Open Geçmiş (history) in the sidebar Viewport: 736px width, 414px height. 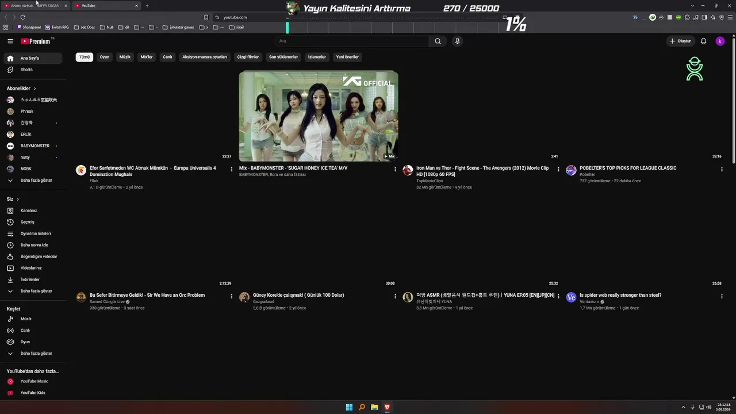pos(33,222)
